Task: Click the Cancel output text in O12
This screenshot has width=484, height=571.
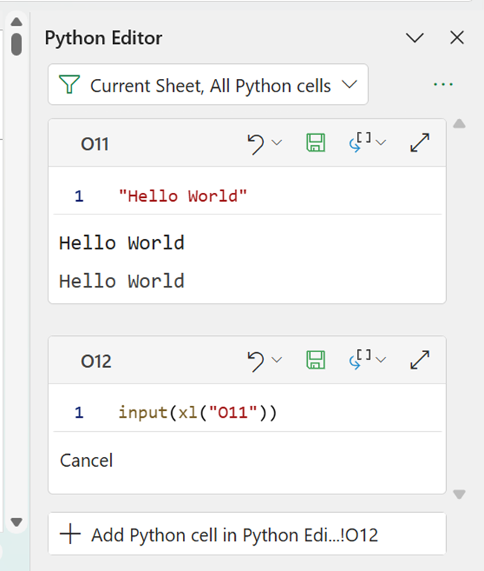Action: point(86,460)
